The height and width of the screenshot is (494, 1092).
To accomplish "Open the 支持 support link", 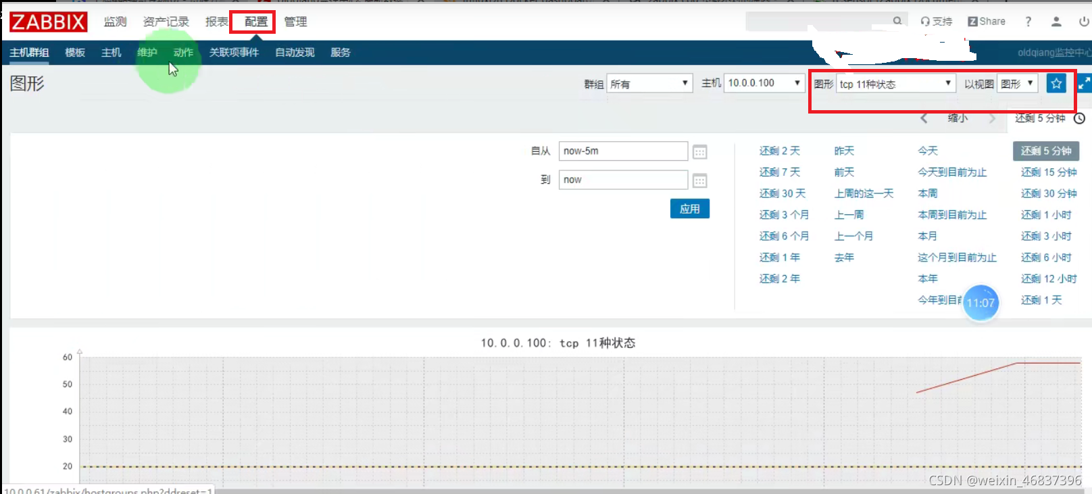I will coord(936,22).
